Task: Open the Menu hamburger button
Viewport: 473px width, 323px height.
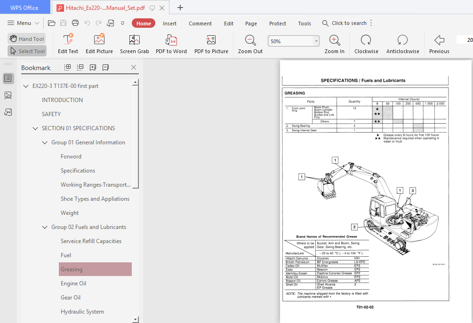Action: [x=23, y=23]
